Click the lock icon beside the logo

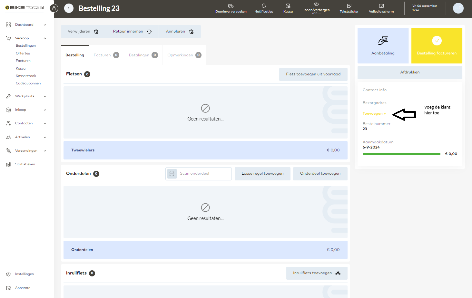tap(54, 8)
